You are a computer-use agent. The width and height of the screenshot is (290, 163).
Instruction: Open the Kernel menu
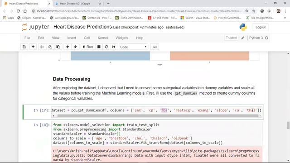tap(103, 38)
